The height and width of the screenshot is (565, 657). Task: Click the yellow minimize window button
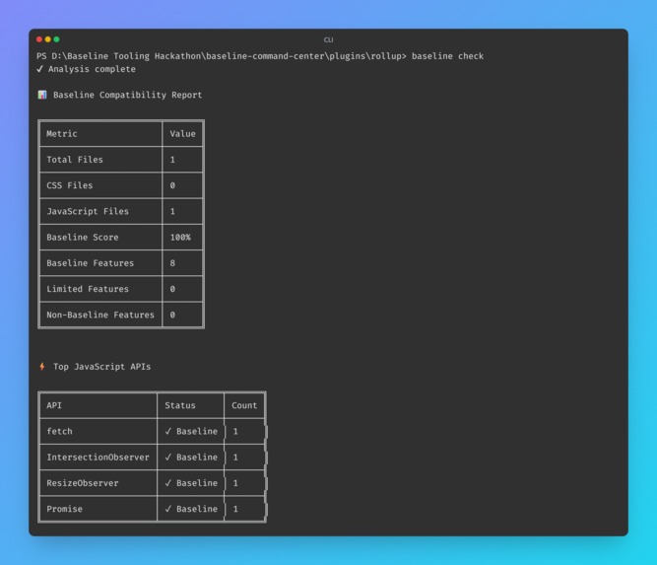(47, 39)
